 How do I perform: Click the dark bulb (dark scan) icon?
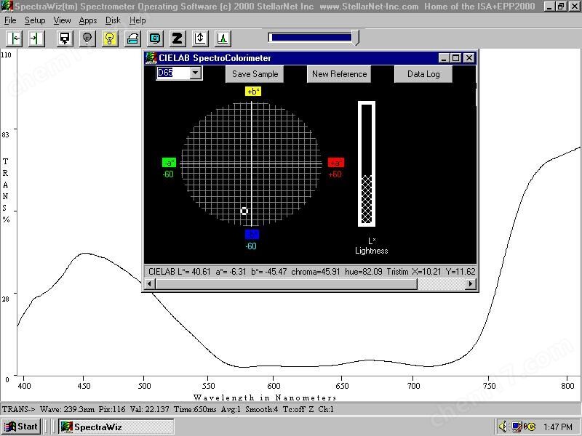[87, 39]
